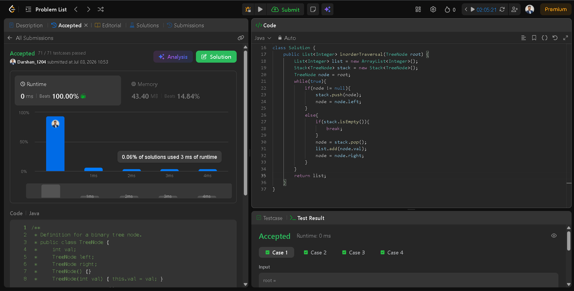
Task: Format the code with align icon
Action: (523, 38)
